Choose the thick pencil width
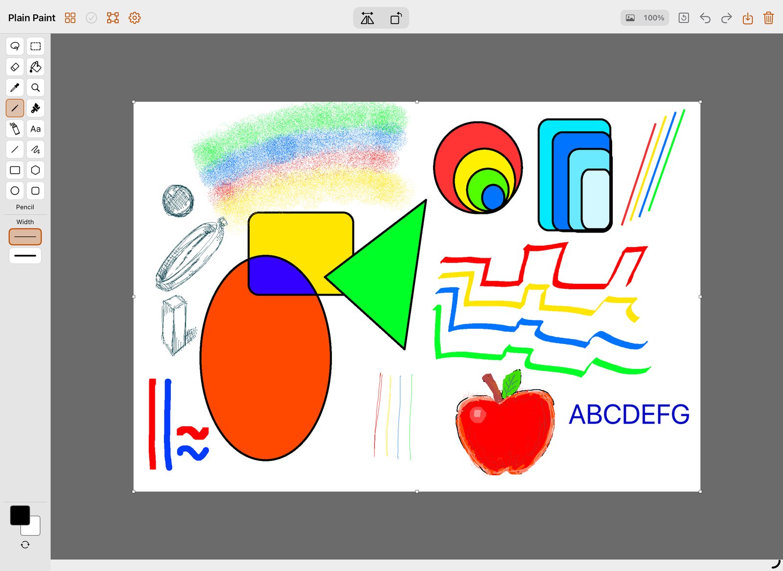Image resolution: width=783 pixels, height=571 pixels. (25, 255)
